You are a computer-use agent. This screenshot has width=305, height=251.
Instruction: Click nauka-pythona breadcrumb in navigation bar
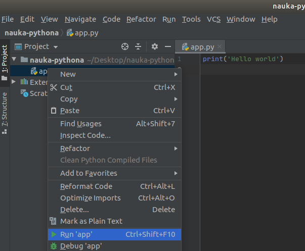click(31, 32)
